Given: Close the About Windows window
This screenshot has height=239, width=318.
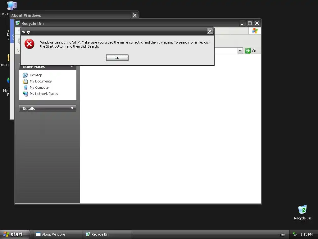Looking at the screenshot, I should click(x=134, y=15).
